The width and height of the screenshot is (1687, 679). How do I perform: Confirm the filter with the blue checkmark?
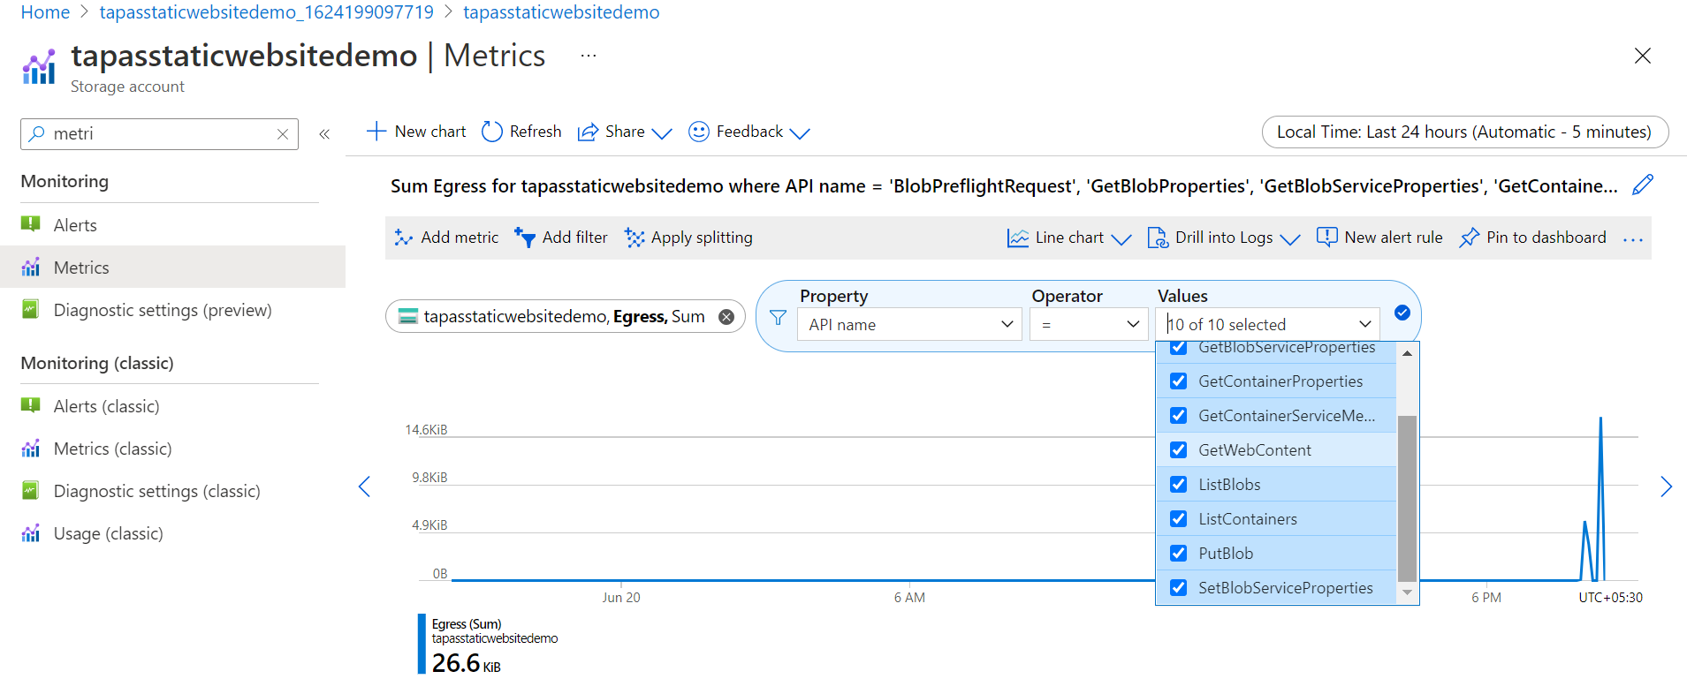coord(1402,313)
